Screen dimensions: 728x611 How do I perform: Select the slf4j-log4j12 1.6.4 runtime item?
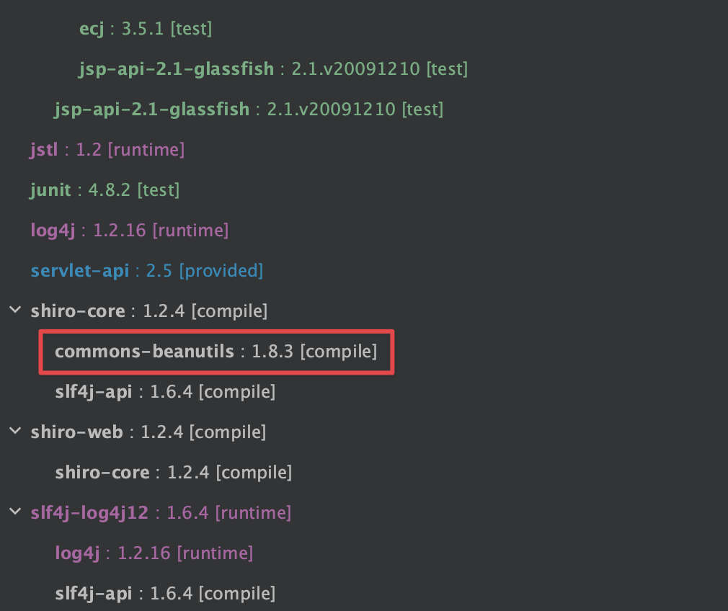[x=89, y=513]
